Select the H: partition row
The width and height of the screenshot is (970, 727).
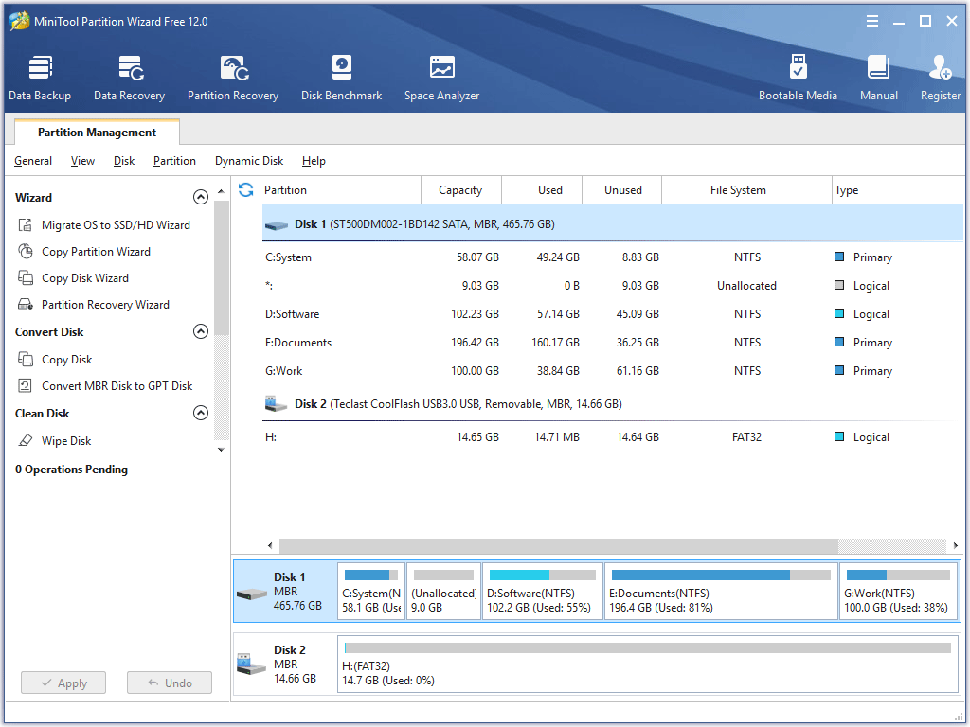[613, 437]
